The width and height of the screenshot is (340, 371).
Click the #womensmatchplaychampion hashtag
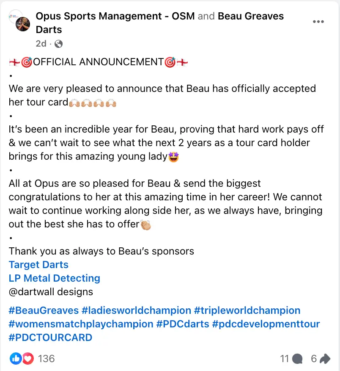81,324
